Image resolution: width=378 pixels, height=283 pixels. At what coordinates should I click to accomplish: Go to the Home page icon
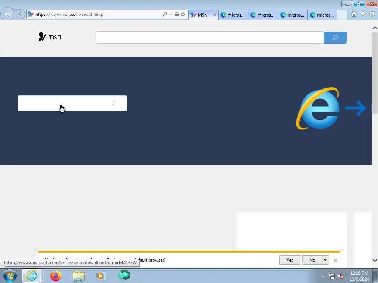coord(354,14)
